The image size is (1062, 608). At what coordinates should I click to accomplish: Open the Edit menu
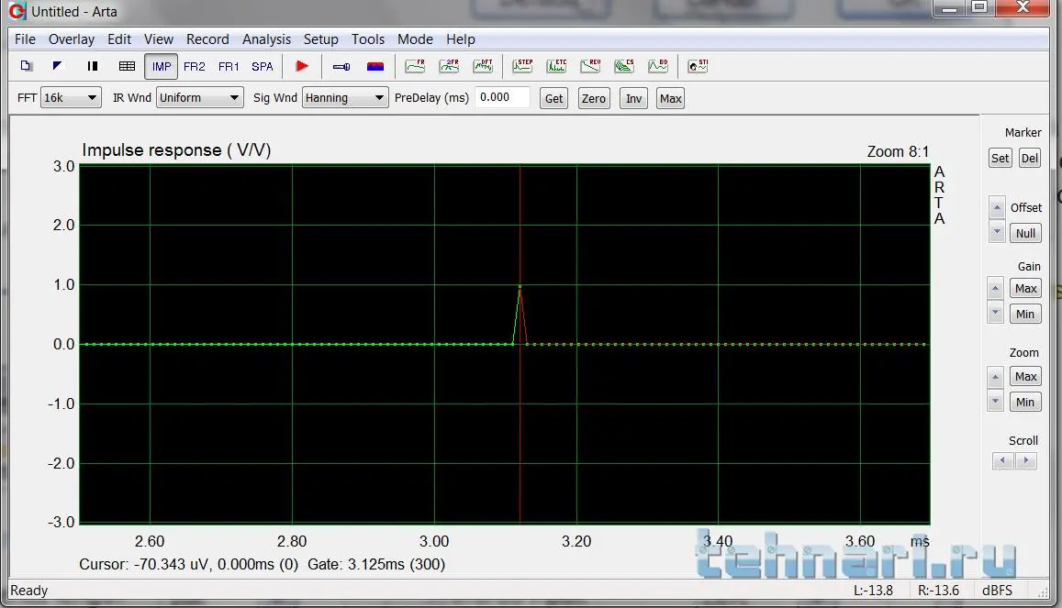pyautogui.click(x=119, y=39)
